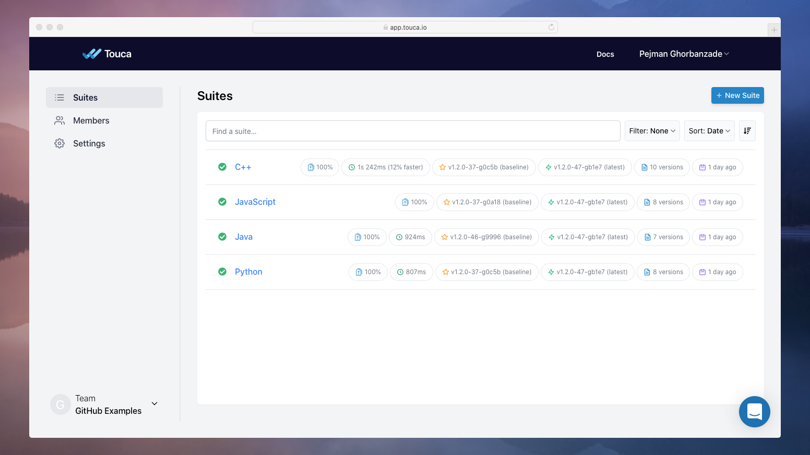Viewport: 810px width, 455px height.
Task: Click the GitHub Examples team avatar
Action: coord(61,404)
